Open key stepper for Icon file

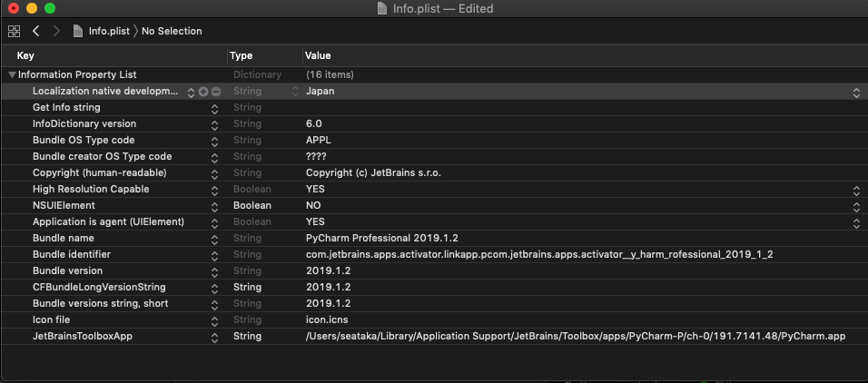215,321
